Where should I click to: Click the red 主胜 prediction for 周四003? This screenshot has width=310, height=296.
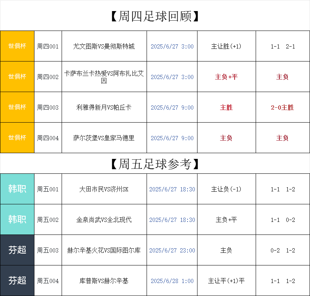click(227, 107)
